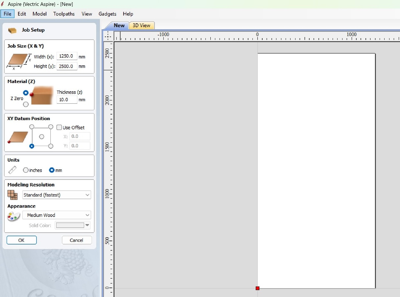The height and width of the screenshot is (297, 400).
Task: Open the View menu
Action: 87,14
